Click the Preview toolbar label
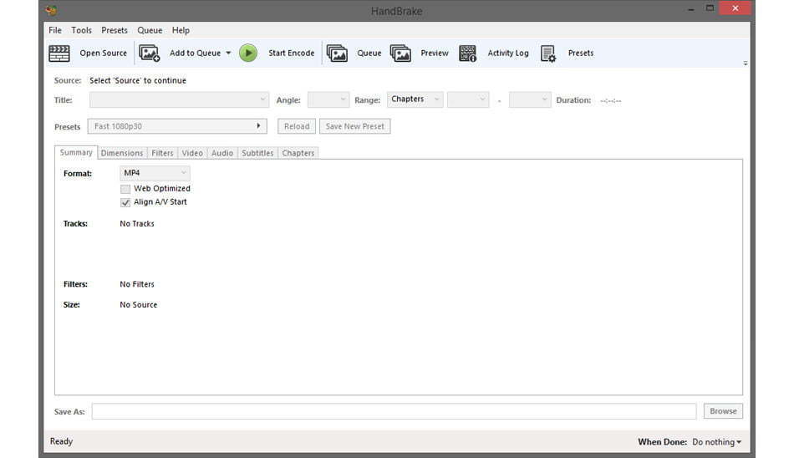794x458 pixels. coord(435,53)
